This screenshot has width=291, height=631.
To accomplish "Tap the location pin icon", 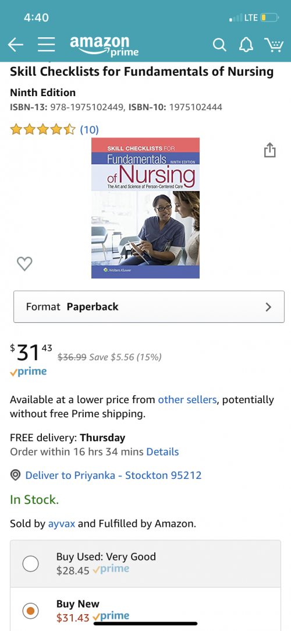I will coord(15,475).
